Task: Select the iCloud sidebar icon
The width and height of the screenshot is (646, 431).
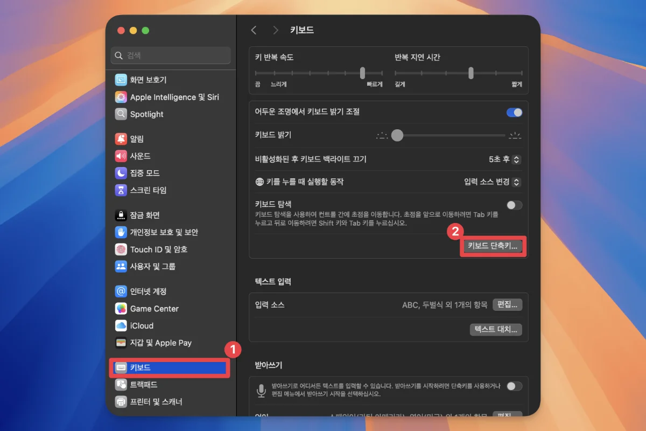Action: [143, 325]
